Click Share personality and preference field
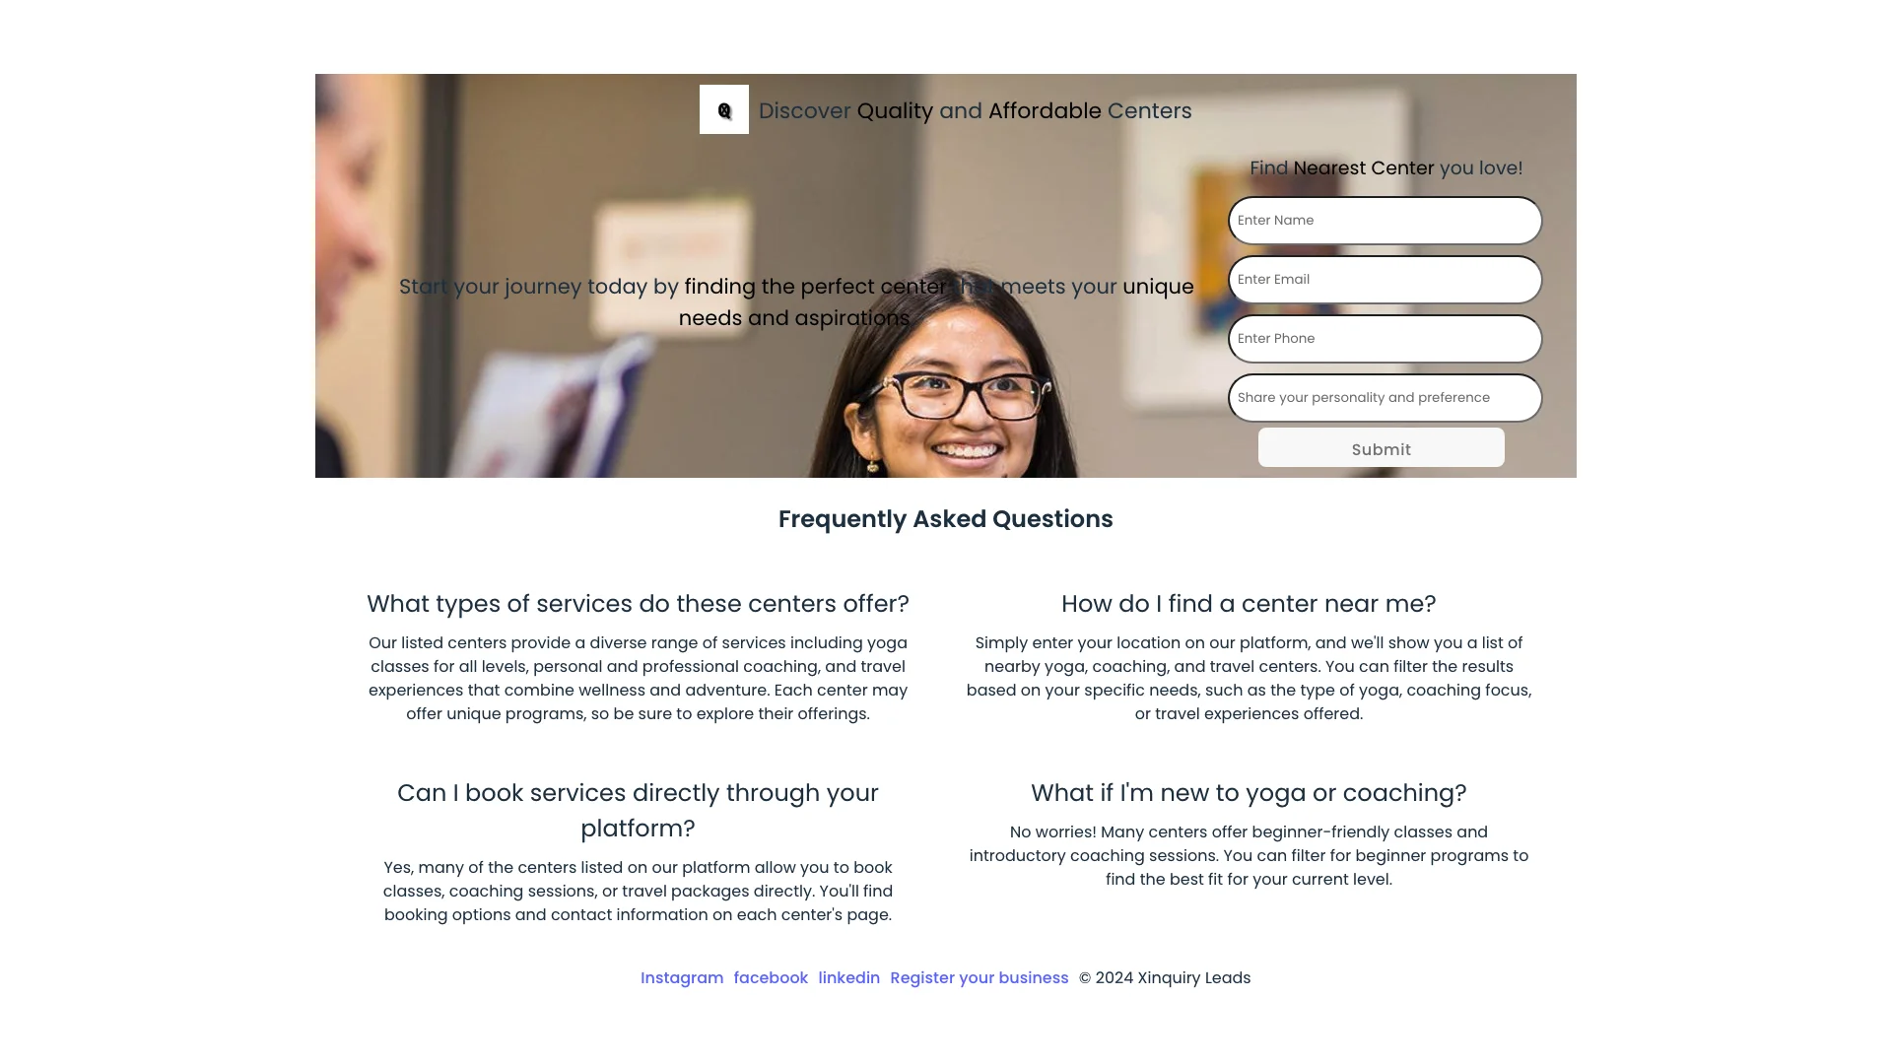1892x1064 pixels. [1384, 396]
